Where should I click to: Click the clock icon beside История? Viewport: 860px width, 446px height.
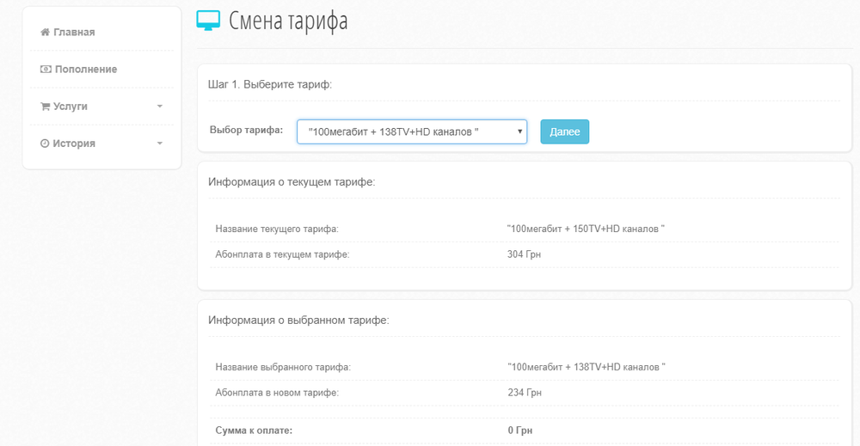pyautogui.click(x=45, y=144)
